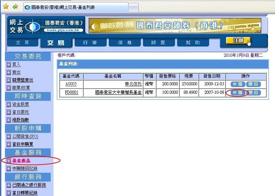Screen dimensions: 275x196
Task: Select the 國泰君安(香港)網上交易-基金列表 browser tab
Action: (x=76, y=7)
